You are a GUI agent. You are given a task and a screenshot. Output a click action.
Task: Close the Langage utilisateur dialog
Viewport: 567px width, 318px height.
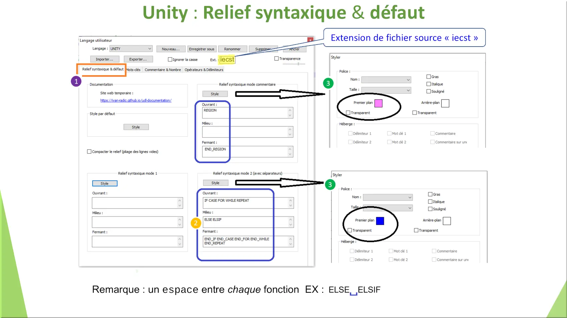[310, 40]
